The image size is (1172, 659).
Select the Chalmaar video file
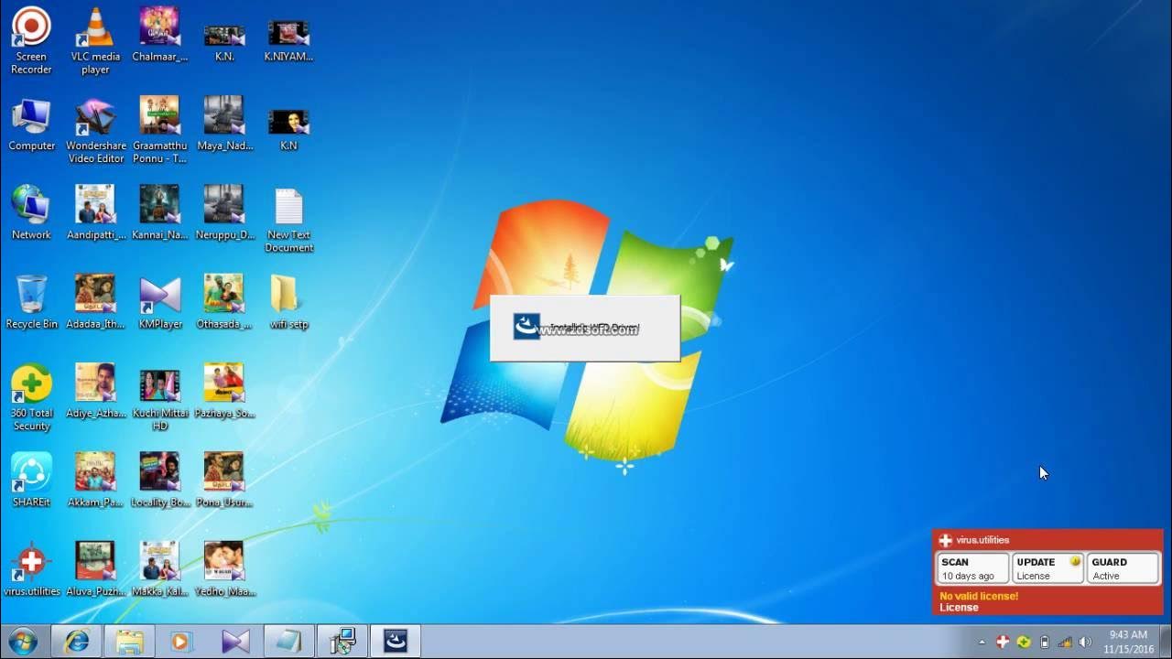tap(160, 35)
